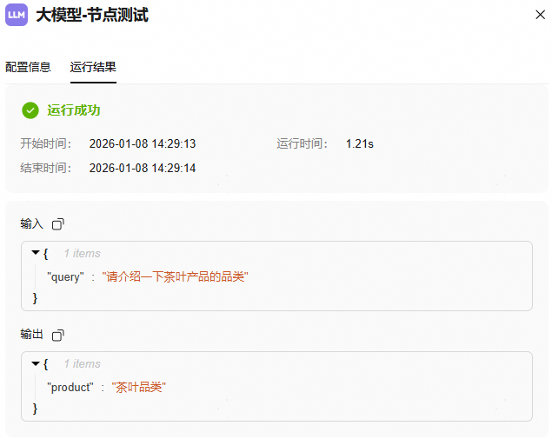The image size is (552, 439).
Task: Switch to the 配置信息 tab
Action: pos(28,67)
